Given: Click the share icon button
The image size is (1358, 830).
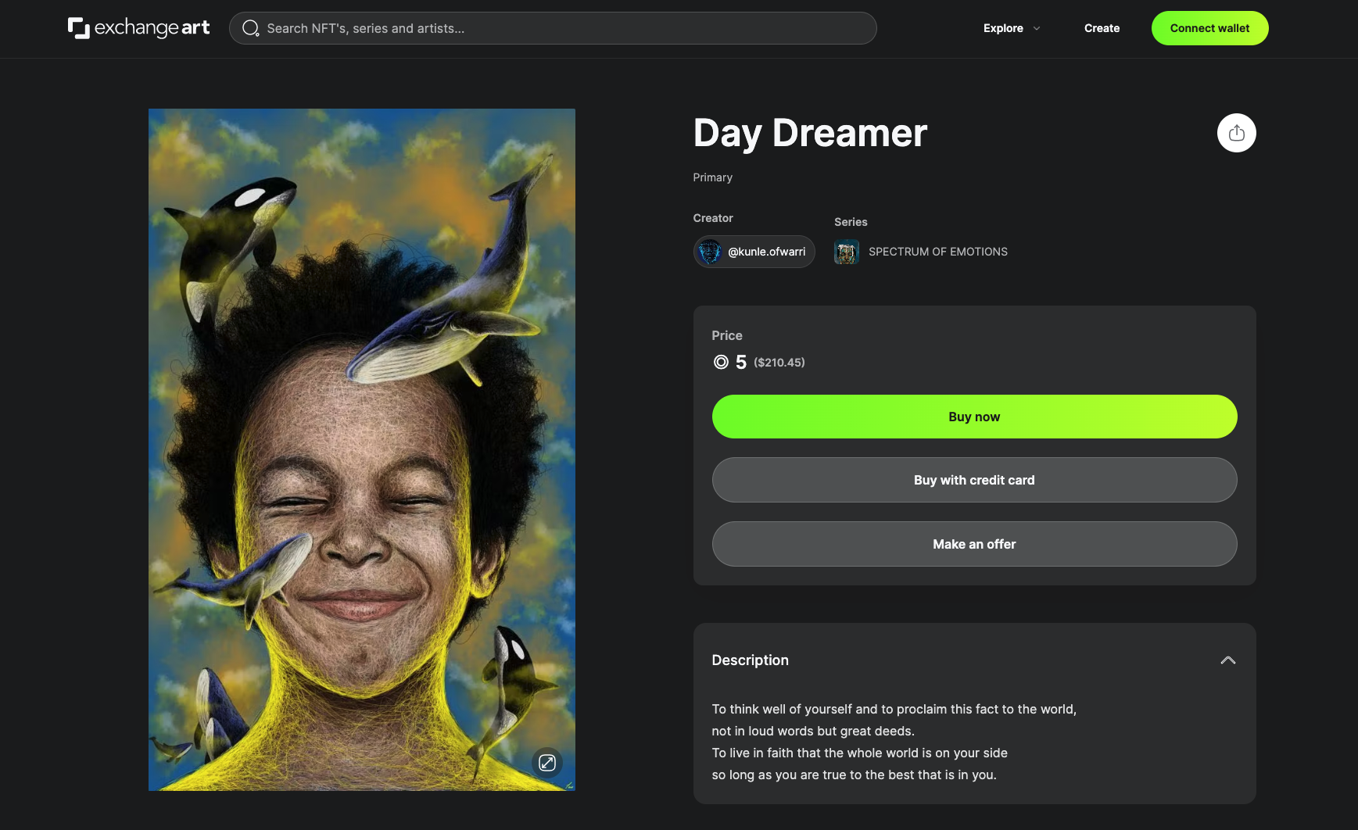Looking at the screenshot, I should (1236, 133).
